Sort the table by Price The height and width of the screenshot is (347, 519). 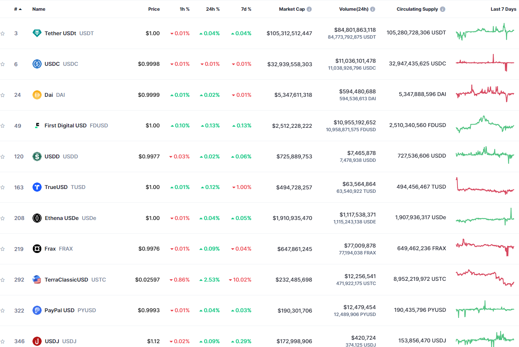pyautogui.click(x=154, y=9)
